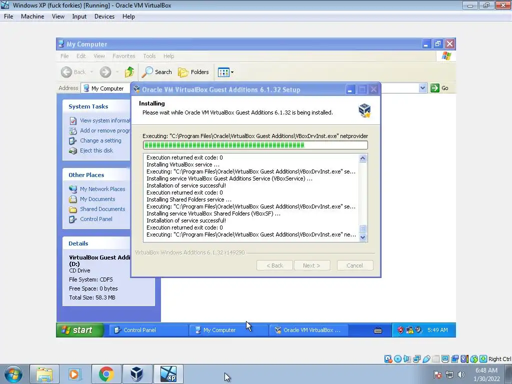The image size is (512, 384).
Task: Open the Tools menu in My Computer
Action: tap(149, 56)
